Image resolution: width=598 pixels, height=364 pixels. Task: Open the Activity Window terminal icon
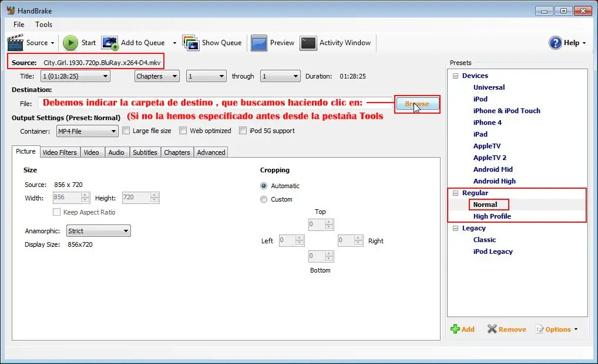[x=308, y=43]
